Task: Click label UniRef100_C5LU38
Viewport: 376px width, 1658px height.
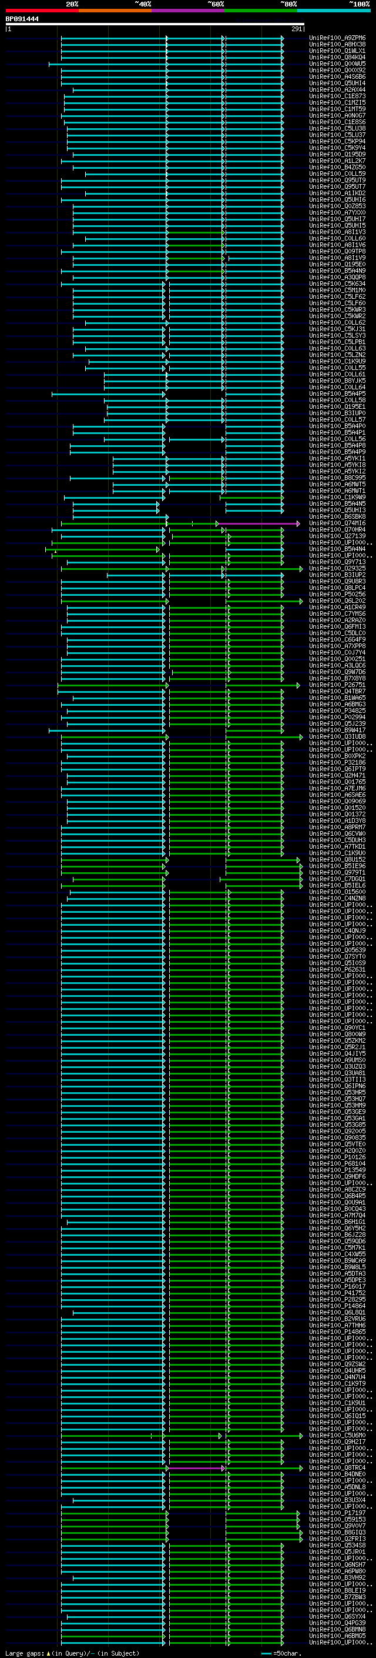Action: [337, 129]
